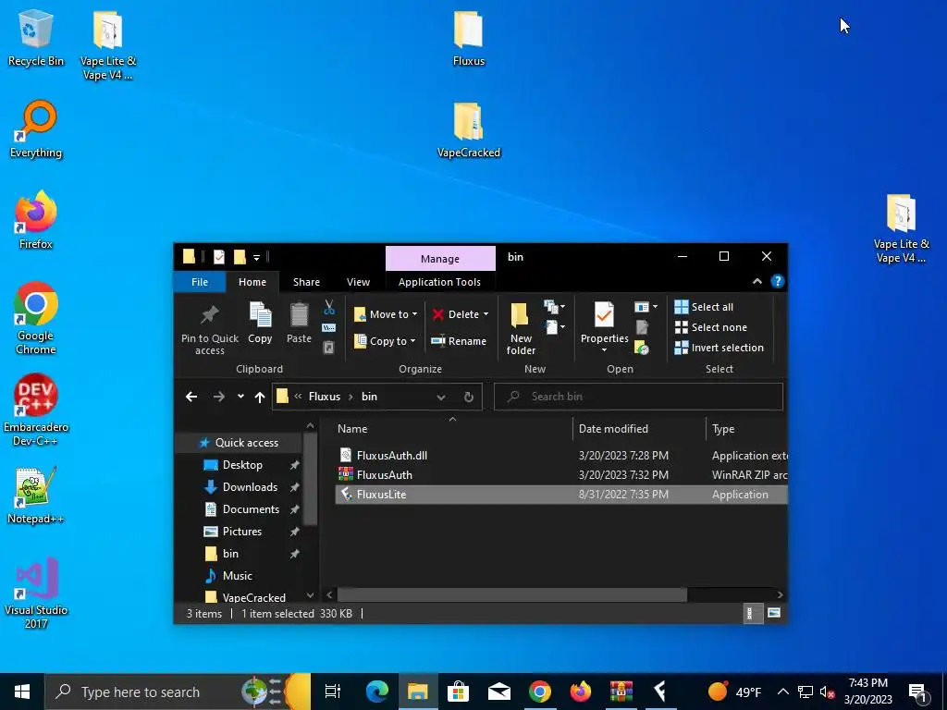Open Microsoft Store from the taskbar
Image resolution: width=947 pixels, height=710 pixels.
(x=459, y=692)
